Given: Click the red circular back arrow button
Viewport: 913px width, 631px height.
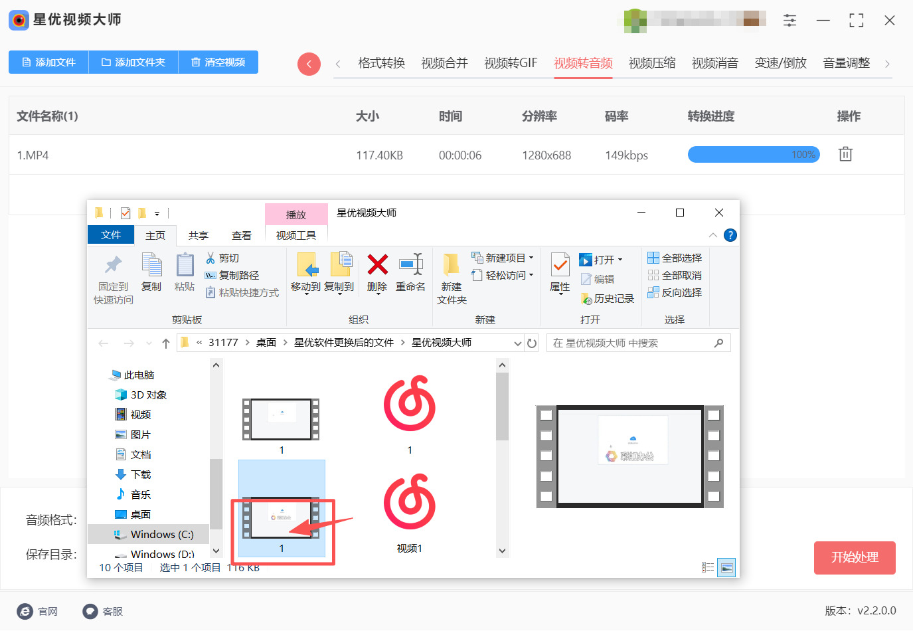Looking at the screenshot, I should 309,64.
